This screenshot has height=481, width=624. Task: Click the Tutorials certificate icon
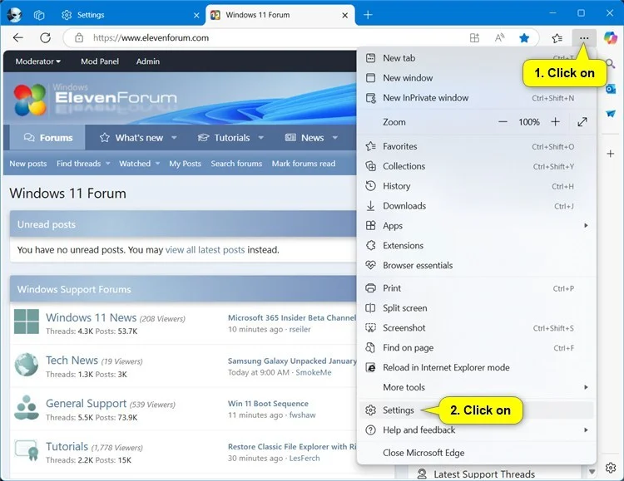[x=27, y=450]
